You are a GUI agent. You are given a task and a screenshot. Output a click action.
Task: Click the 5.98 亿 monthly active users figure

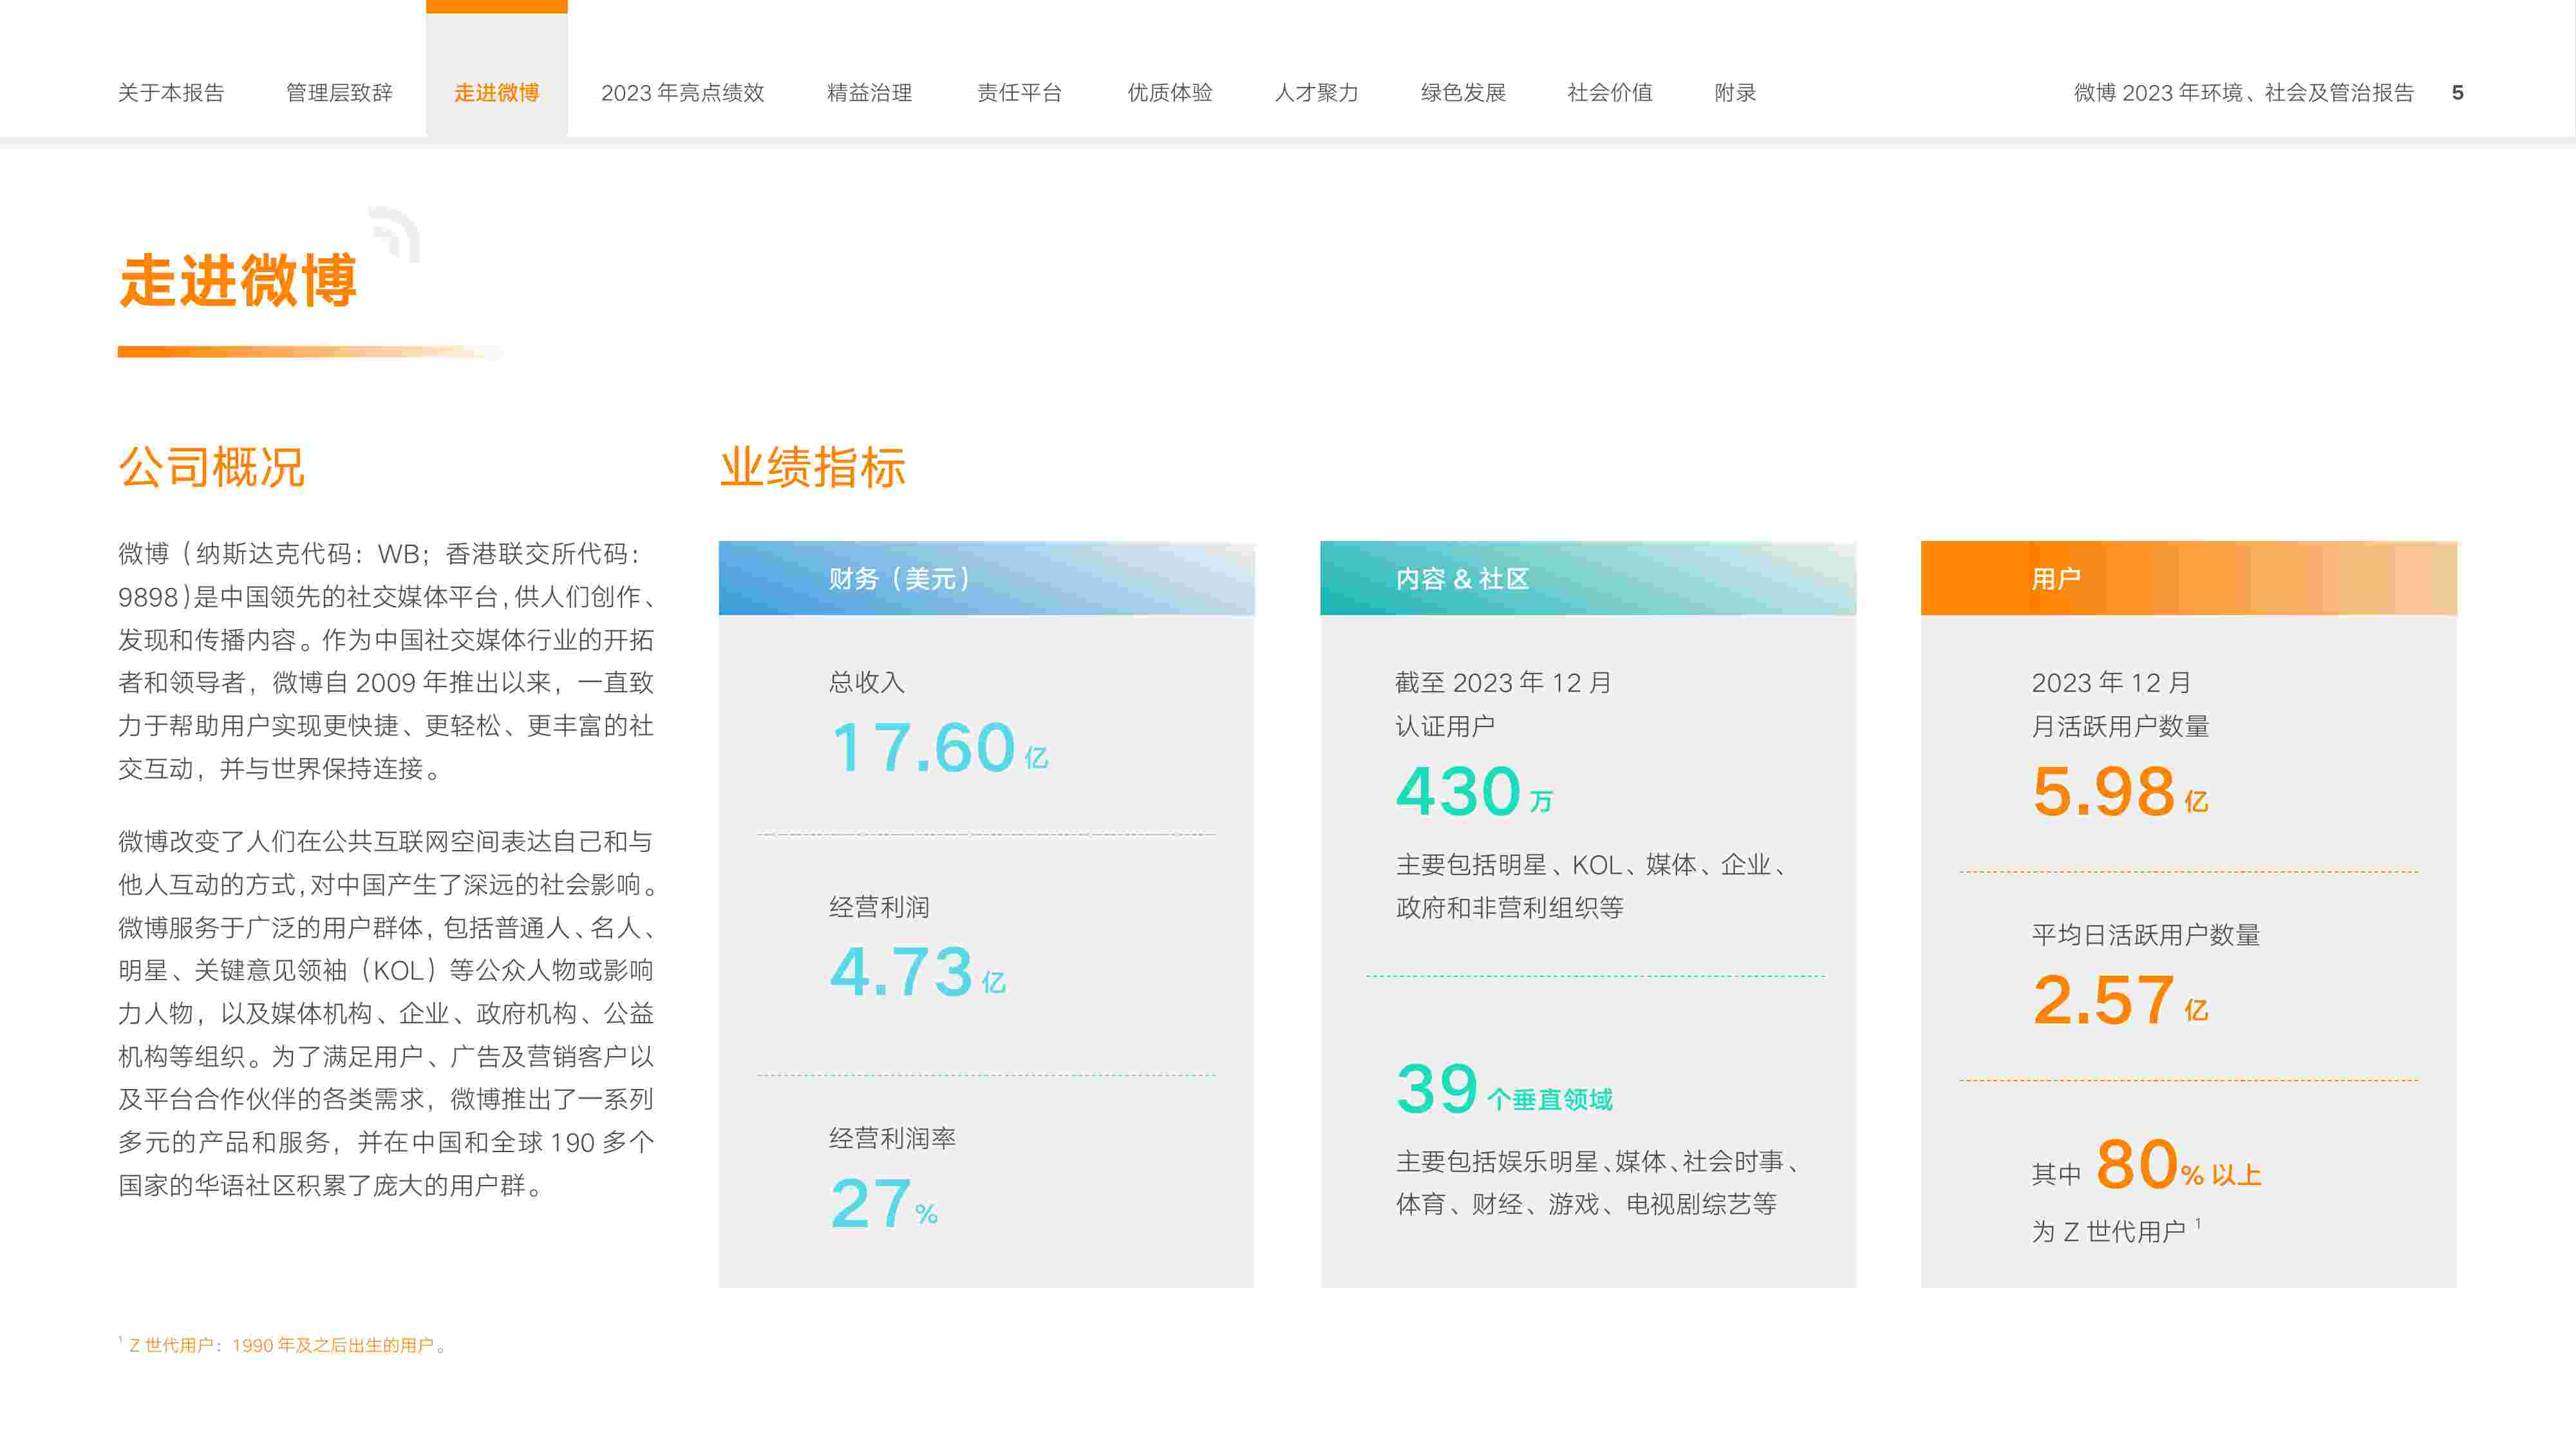click(2120, 791)
